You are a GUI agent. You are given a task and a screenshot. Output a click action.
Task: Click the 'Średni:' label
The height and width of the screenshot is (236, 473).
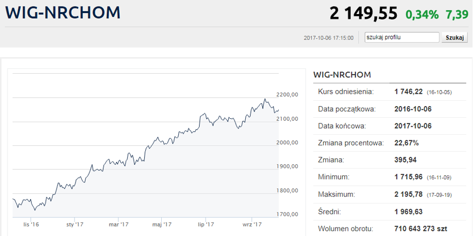tap(329, 211)
